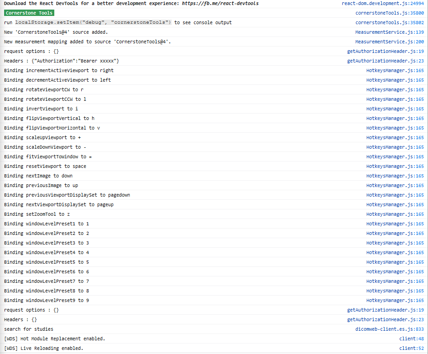428x354 pixels.
Task: Click the "New 'CornerstoneTools@4' source added." message
Action: pyautogui.click(x=56, y=32)
